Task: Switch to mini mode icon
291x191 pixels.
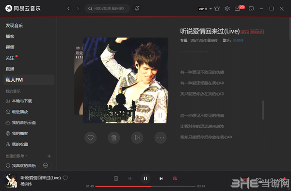Action: pos(251,9)
